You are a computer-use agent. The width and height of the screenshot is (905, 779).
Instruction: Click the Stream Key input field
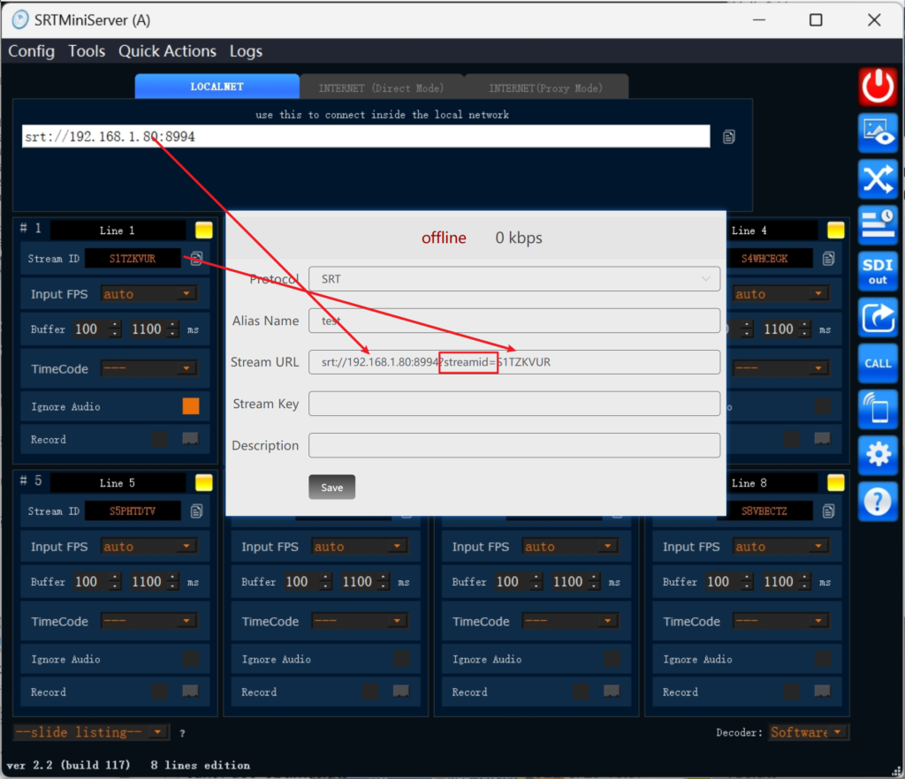[x=514, y=404]
